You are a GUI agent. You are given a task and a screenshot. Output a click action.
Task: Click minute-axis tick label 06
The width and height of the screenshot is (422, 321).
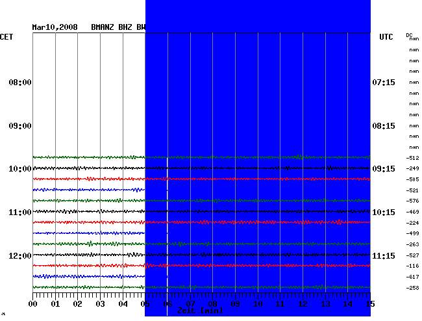168,304
